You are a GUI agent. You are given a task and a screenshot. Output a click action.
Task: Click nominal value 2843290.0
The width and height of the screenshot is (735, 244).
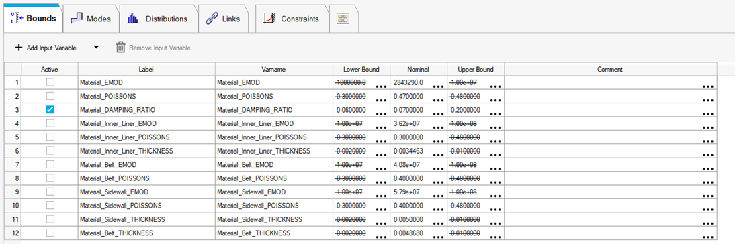(x=409, y=82)
